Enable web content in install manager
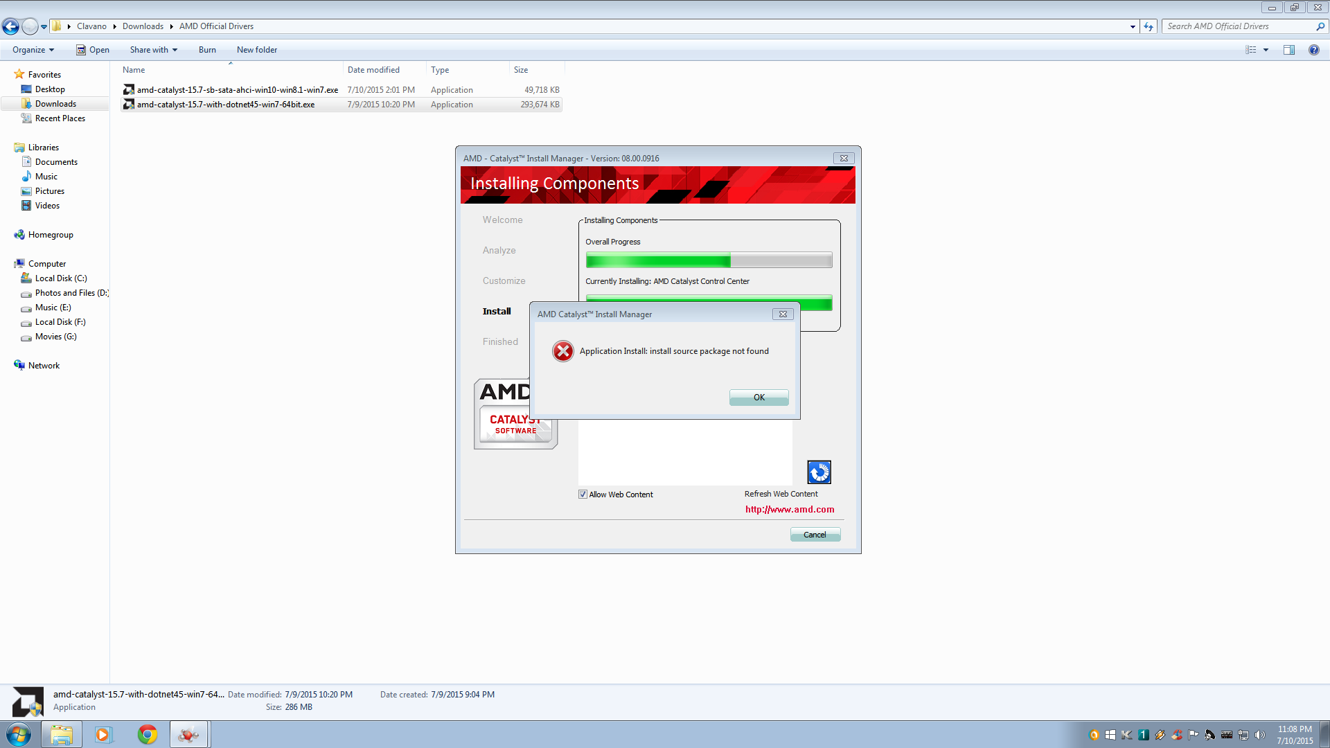 pyautogui.click(x=583, y=493)
